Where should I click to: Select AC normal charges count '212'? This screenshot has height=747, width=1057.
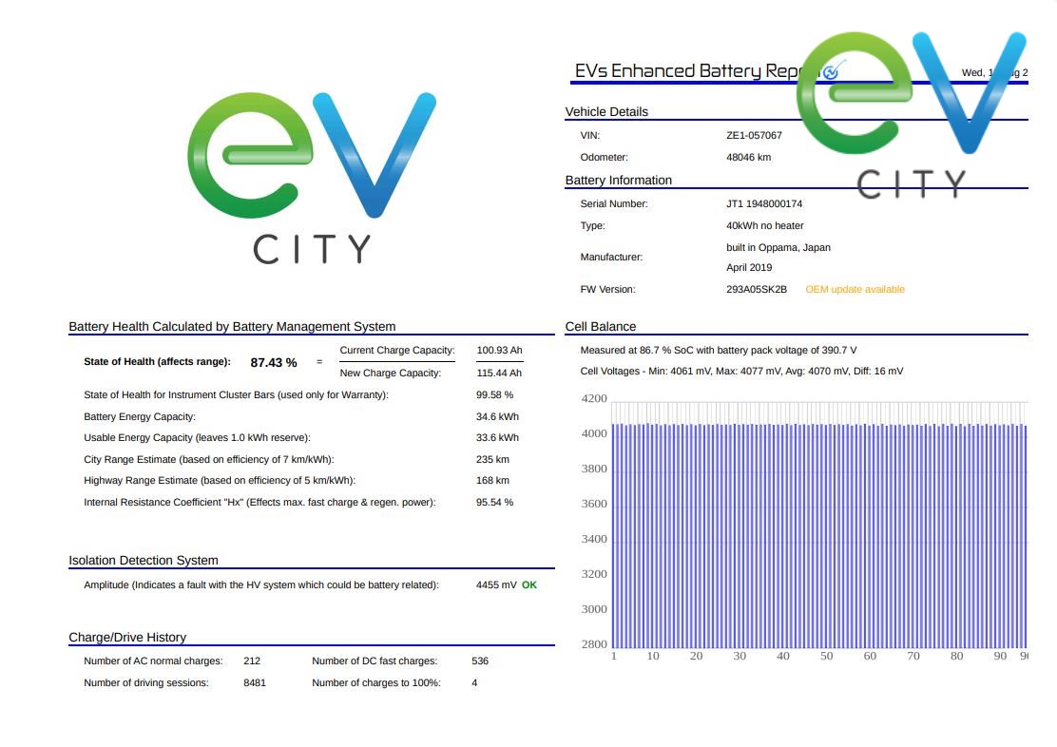point(252,661)
